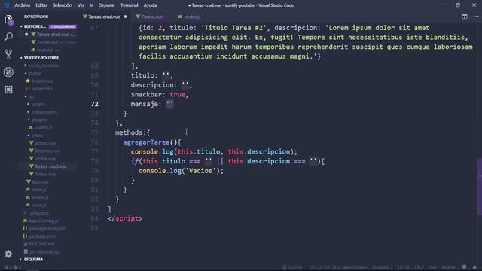482x271 pixels.
Task: Click on agregarTarea method name in code
Action: [x=146, y=142]
